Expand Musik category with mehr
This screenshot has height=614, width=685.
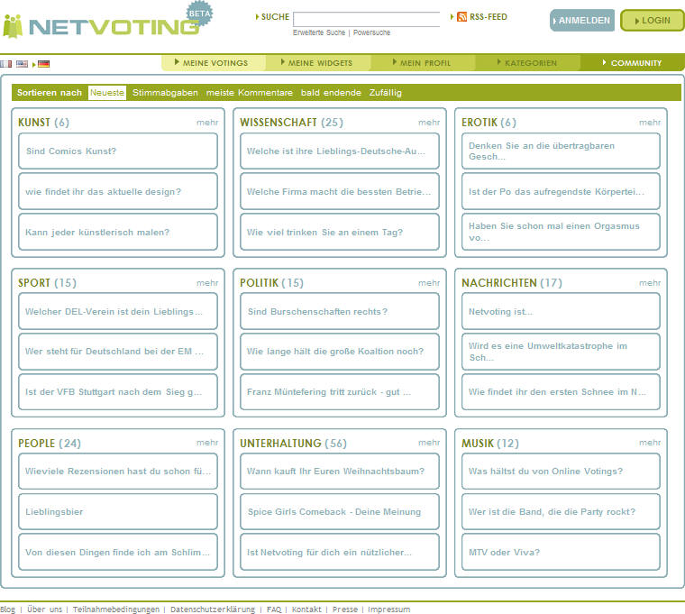point(650,443)
